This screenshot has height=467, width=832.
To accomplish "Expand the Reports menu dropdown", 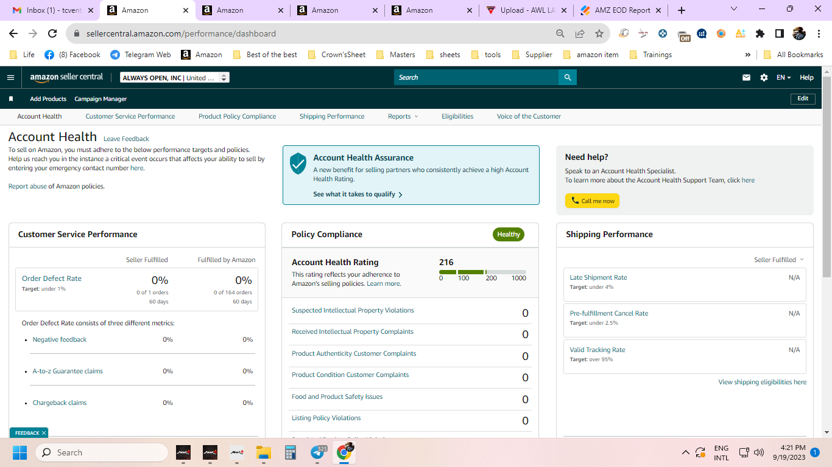I will coord(403,116).
